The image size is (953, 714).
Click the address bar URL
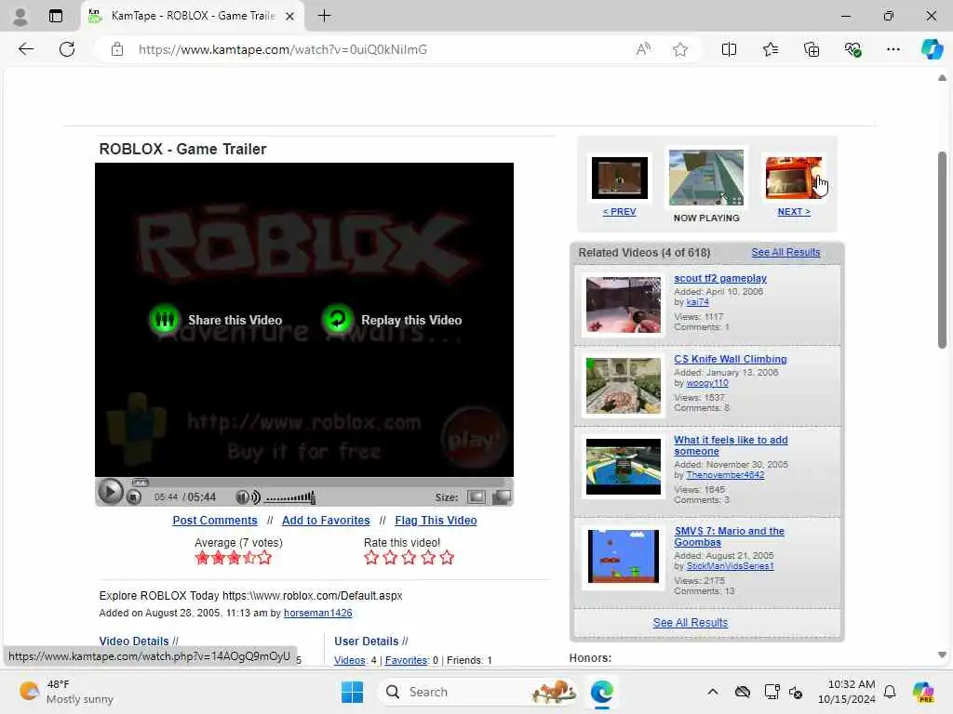click(x=283, y=49)
